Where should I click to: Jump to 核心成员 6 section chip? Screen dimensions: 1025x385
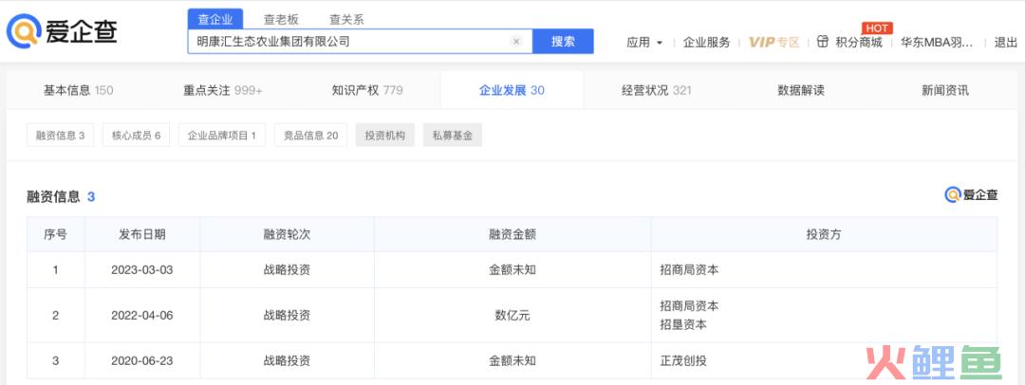(x=136, y=136)
